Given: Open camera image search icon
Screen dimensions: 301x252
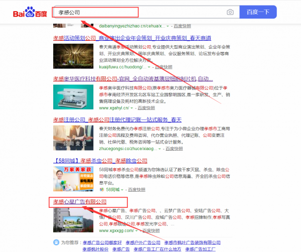Looking at the screenshot, I should [x=230, y=12].
